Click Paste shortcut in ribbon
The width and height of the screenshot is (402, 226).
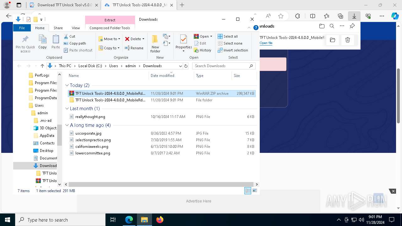[78, 50]
